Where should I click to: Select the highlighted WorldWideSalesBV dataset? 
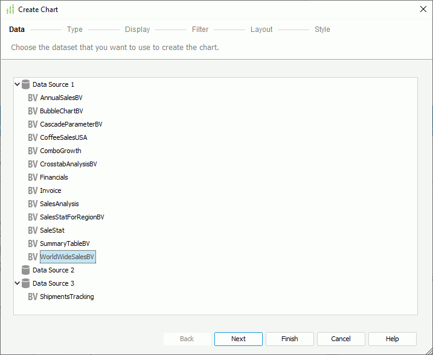(x=68, y=257)
